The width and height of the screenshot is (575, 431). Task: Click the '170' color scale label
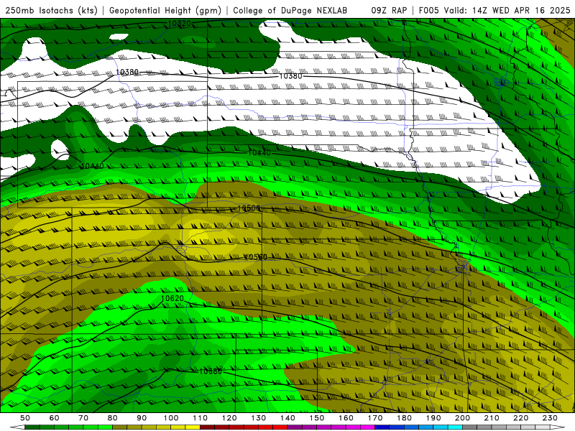coord(375,418)
